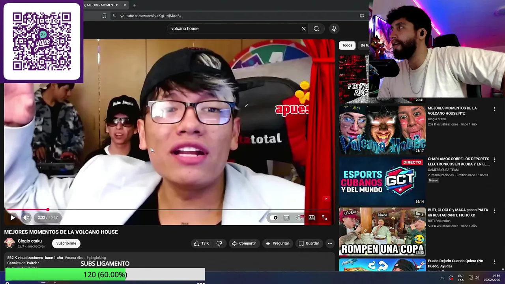This screenshot has height=284, width=505.
Task: Click the progress bar scrubber dot
Action: 48,209
